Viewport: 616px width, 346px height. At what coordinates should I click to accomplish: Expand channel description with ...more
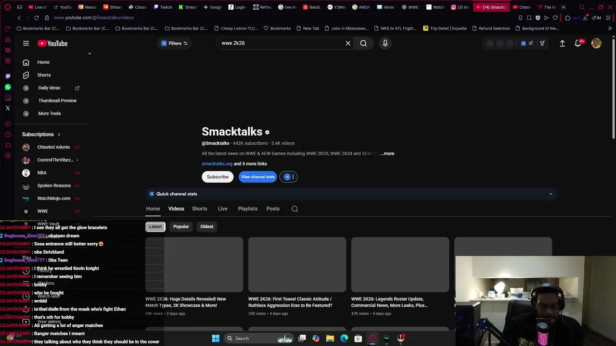pos(387,154)
